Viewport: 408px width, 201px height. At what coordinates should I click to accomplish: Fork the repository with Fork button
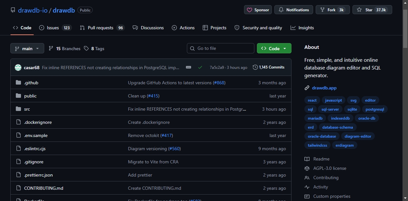(x=333, y=10)
